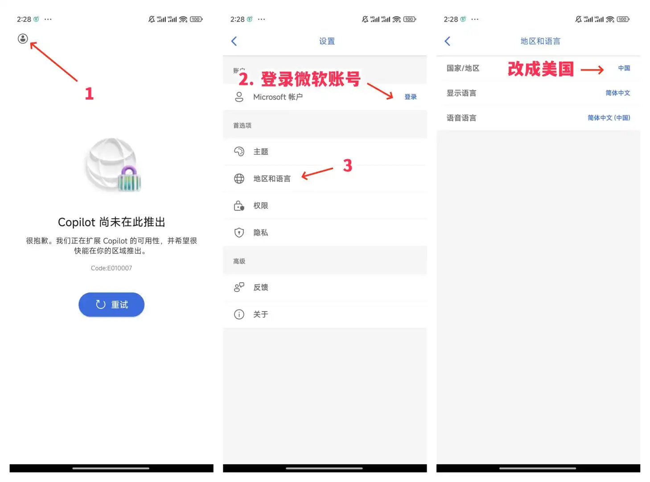The width and height of the screenshot is (650, 482).
Task: Tap the globe icon beside 地区和语言
Action: (x=239, y=179)
